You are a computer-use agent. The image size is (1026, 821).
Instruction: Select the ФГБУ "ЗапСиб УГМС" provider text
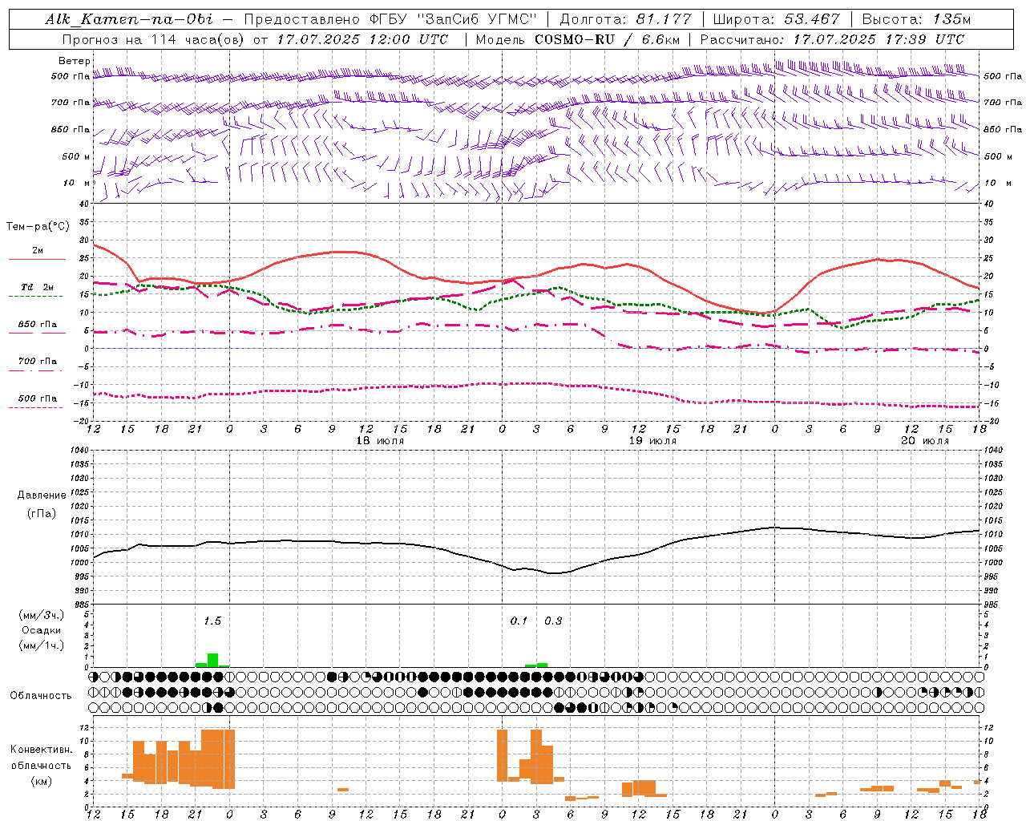(x=453, y=19)
